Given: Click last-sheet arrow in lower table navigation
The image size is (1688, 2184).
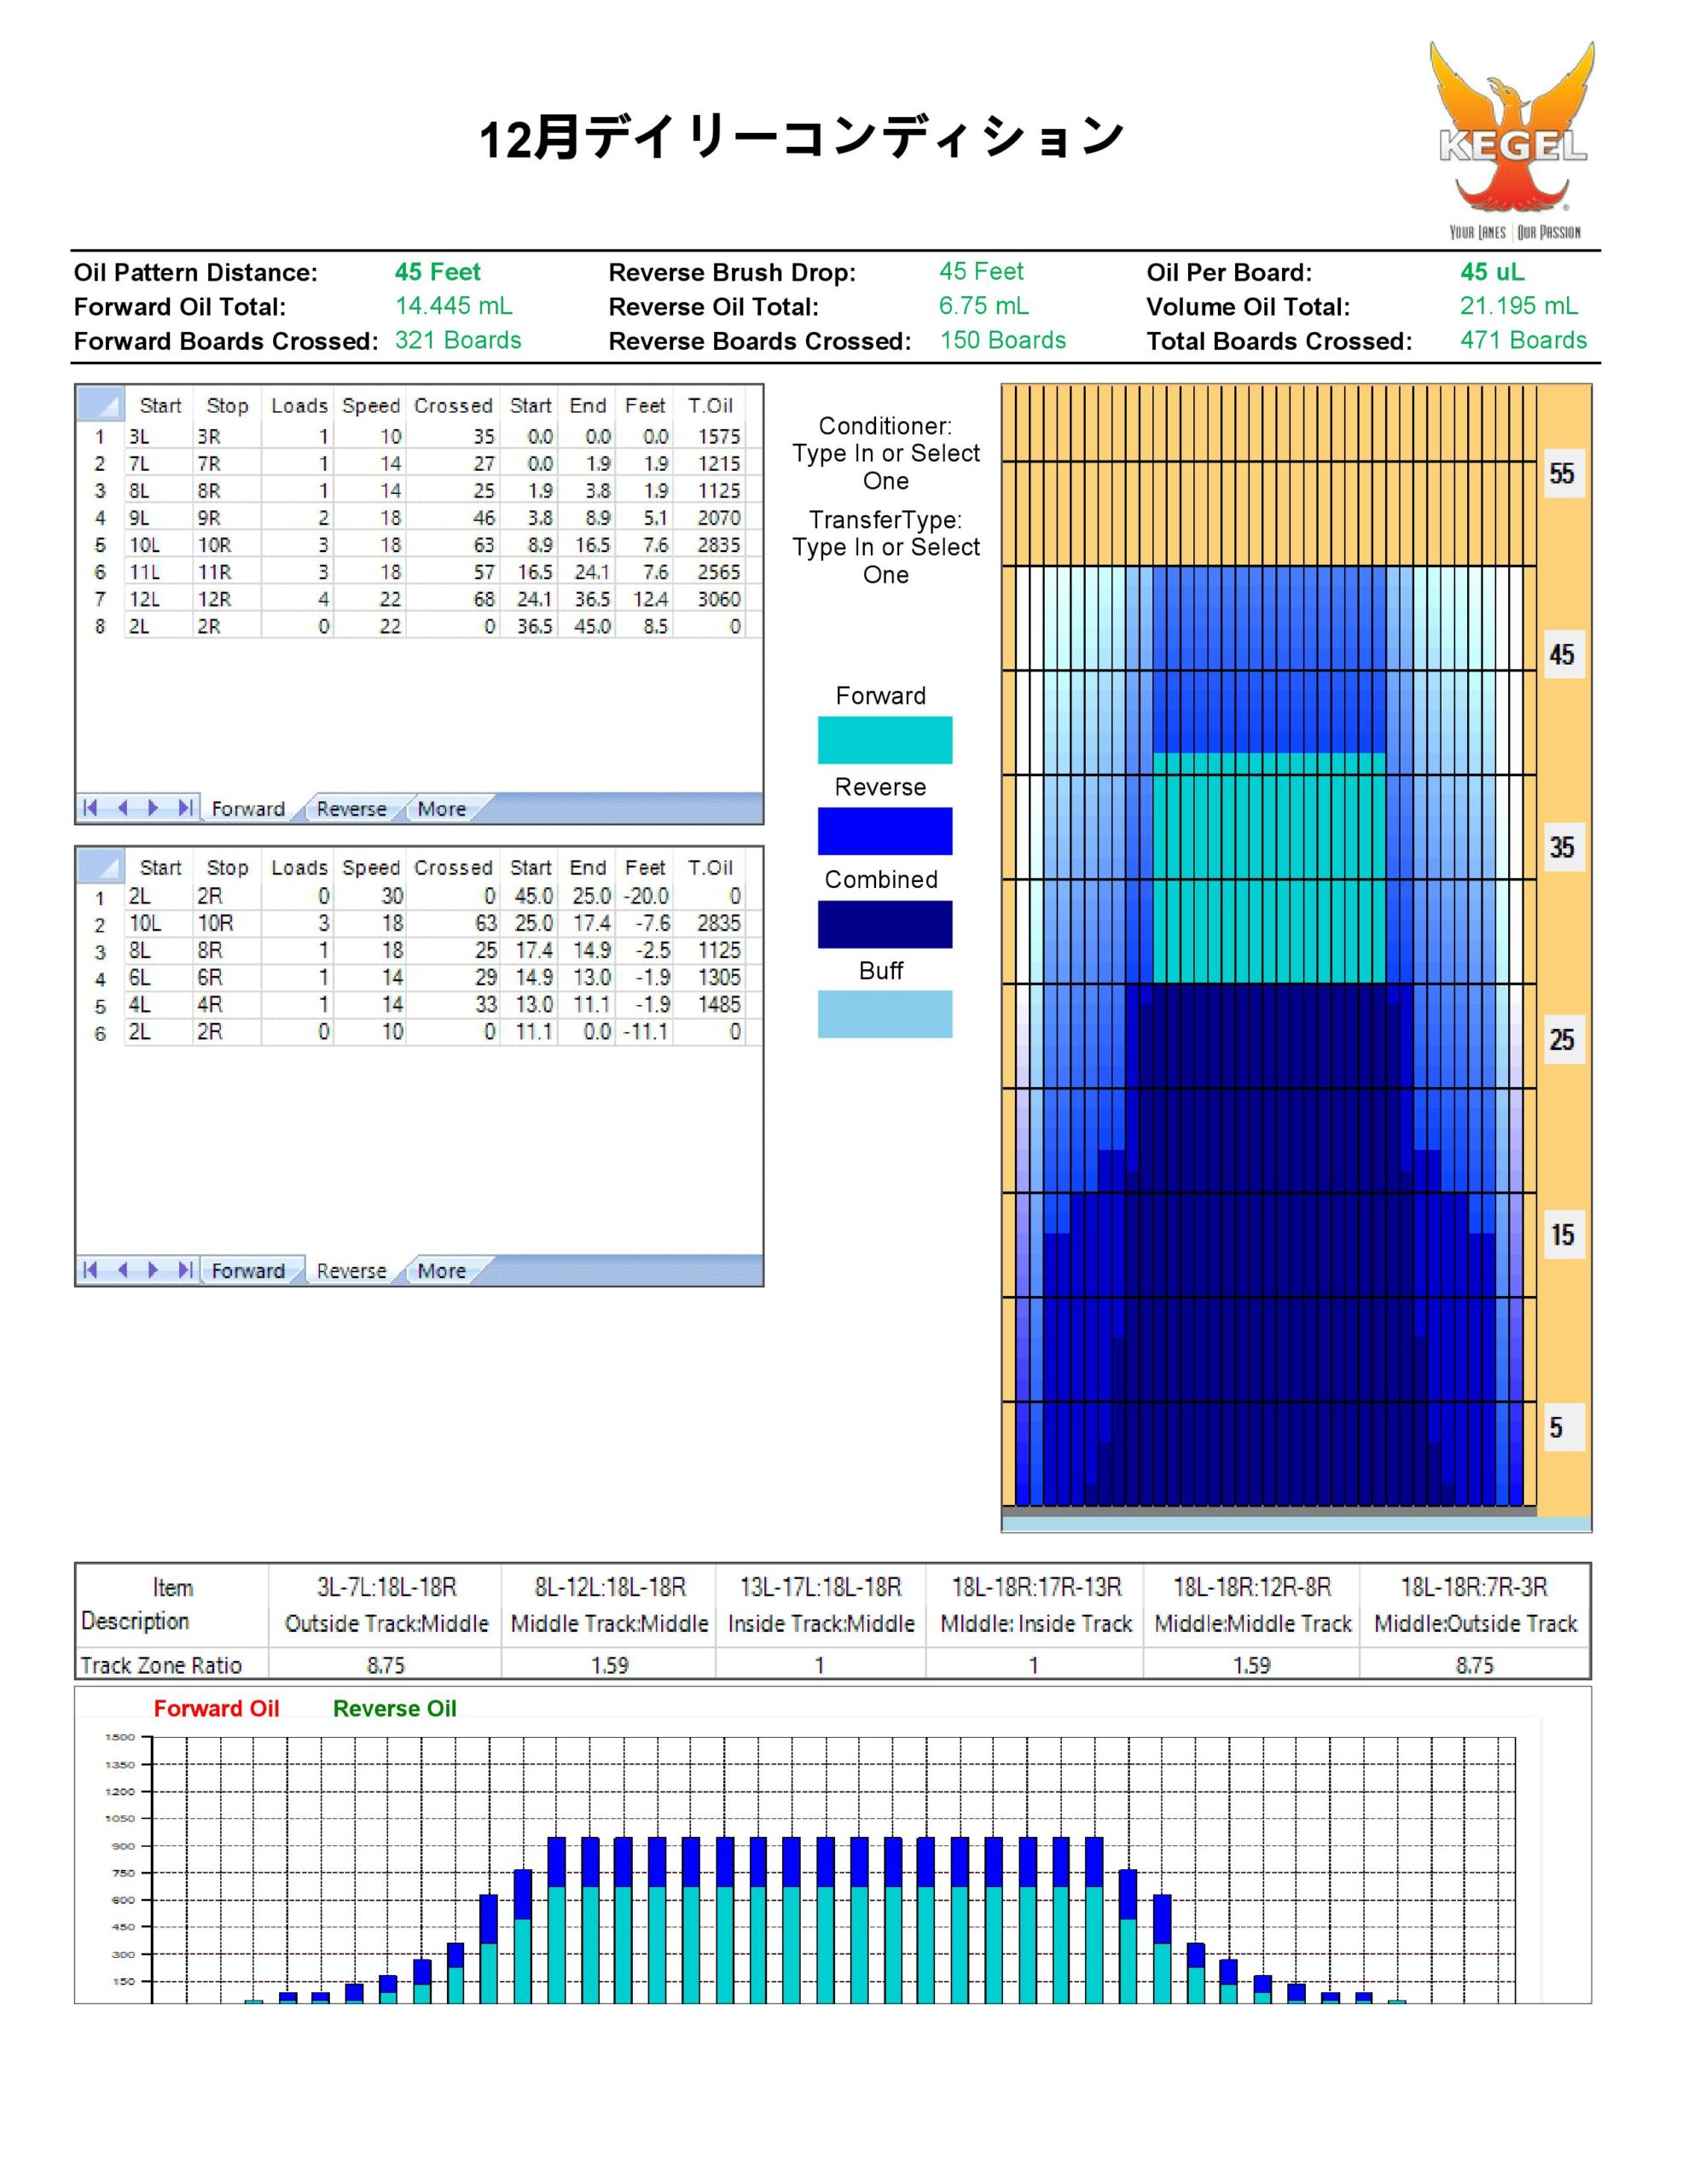Looking at the screenshot, I should click(x=185, y=1270).
